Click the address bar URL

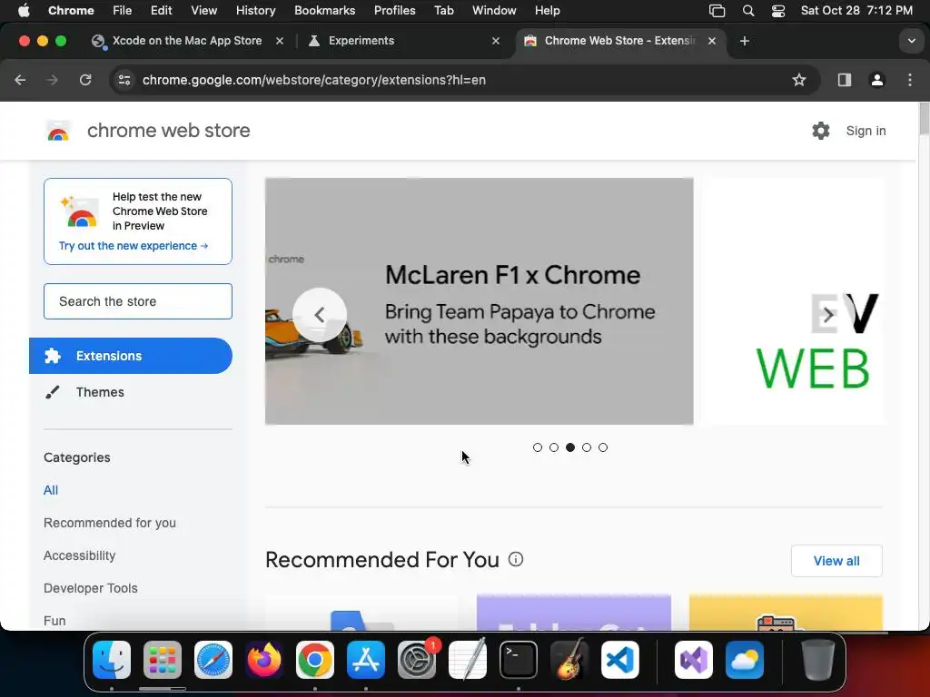pos(314,80)
